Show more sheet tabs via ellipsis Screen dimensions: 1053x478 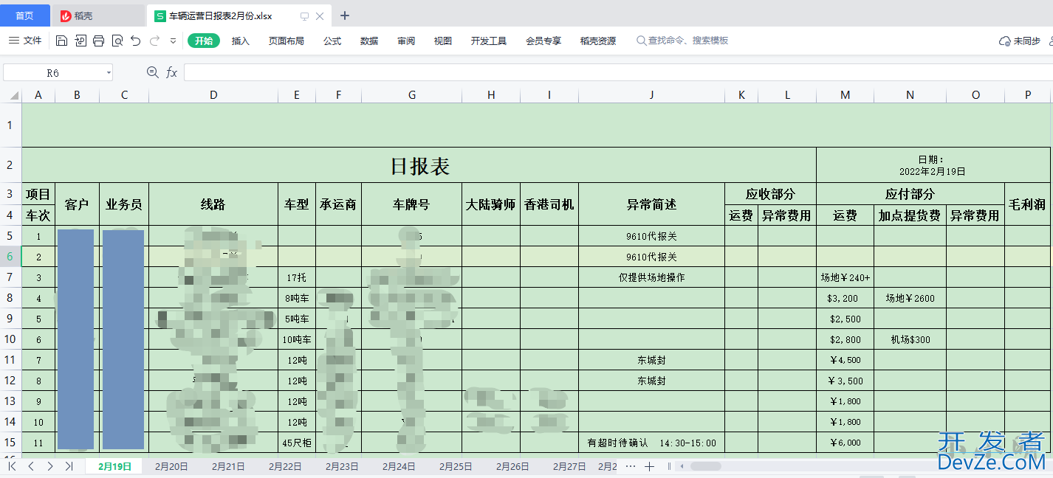coord(630,466)
